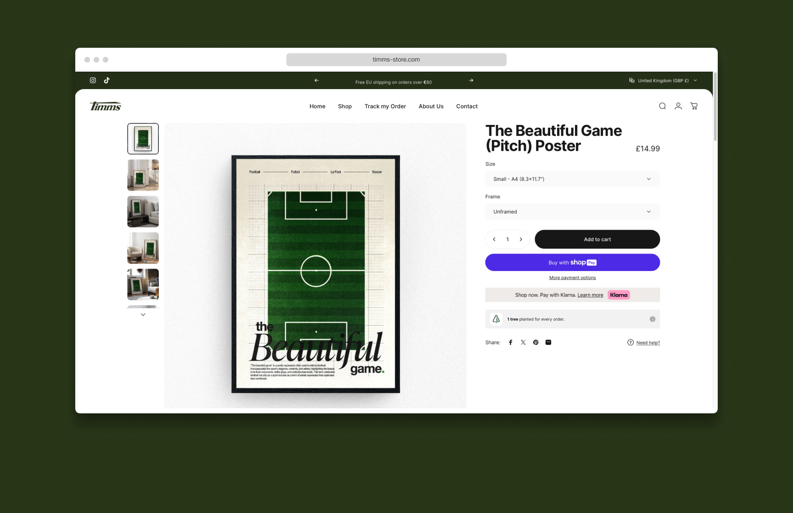Show the next announcement with the right arrow
793x513 pixels.
pyautogui.click(x=471, y=80)
